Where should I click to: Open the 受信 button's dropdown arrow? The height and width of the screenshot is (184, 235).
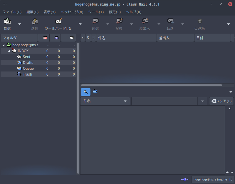(x=19, y=24)
